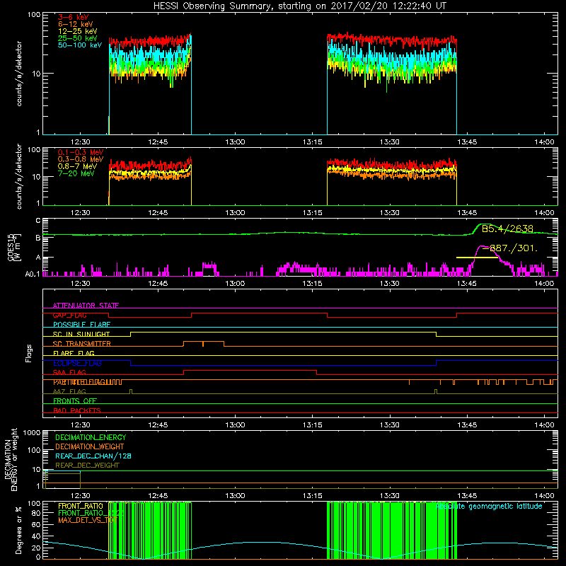Click the green DECIMATION_ENERGY legend label
The width and height of the screenshot is (566, 566).
coord(91,437)
